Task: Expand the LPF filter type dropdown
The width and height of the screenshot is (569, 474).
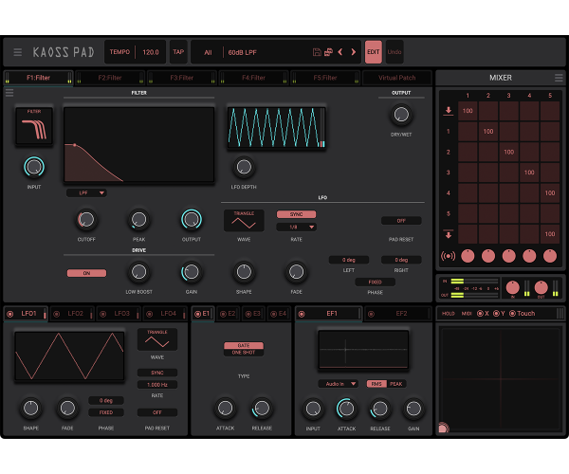Action: tap(86, 192)
